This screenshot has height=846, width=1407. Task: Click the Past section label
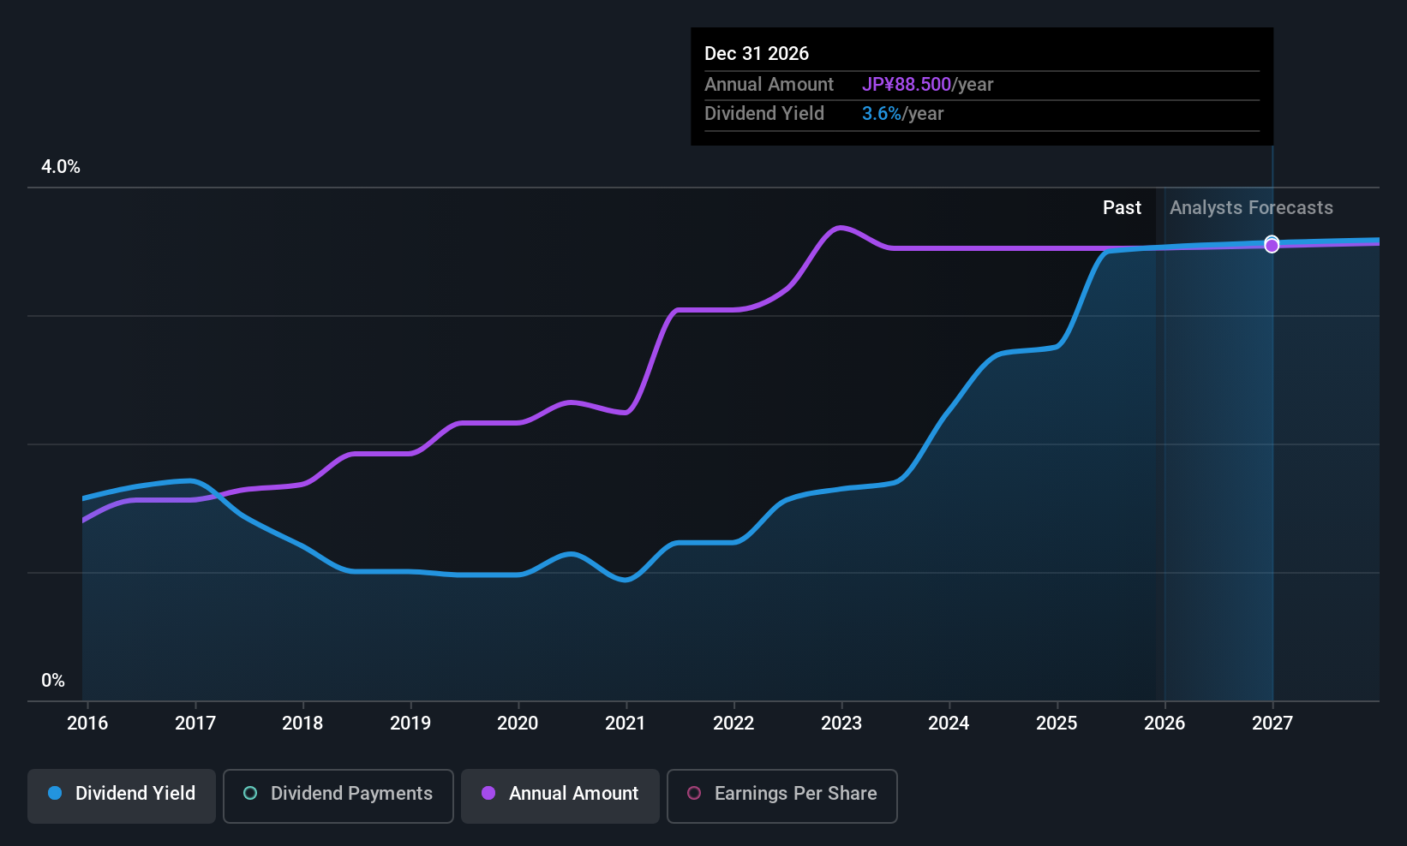[1122, 208]
